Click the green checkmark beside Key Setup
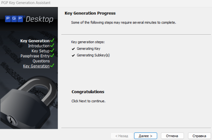Viewport: 212px width, 140px height. point(52,50)
